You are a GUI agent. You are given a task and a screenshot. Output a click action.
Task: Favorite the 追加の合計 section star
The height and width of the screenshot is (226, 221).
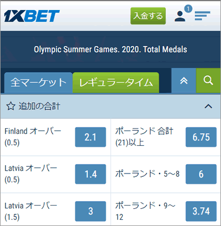tap(10, 107)
